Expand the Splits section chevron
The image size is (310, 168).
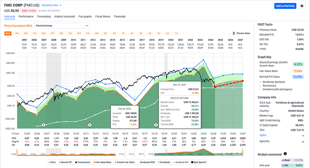click(x=303, y=136)
